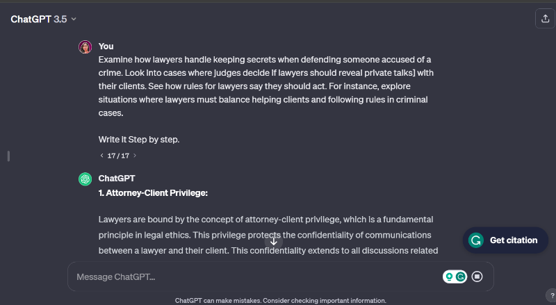Toggle the sidebar open handle
This screenshot has height=305, width=556.
(x=8, y=156)
